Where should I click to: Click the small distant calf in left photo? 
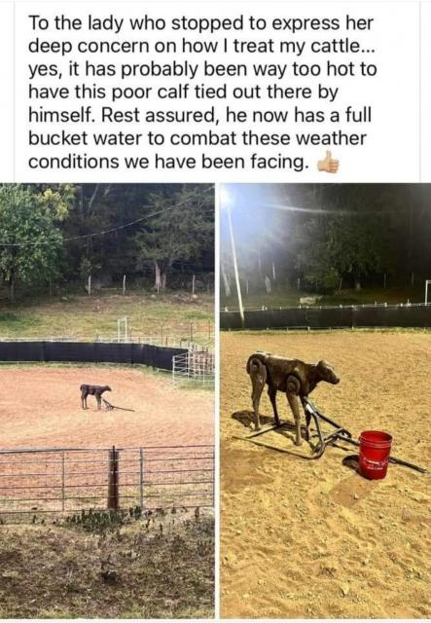coord(95,396)
